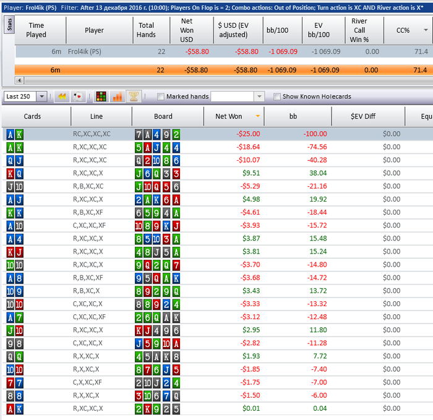Select KJ hand winning $3.81

coord(218,252)
